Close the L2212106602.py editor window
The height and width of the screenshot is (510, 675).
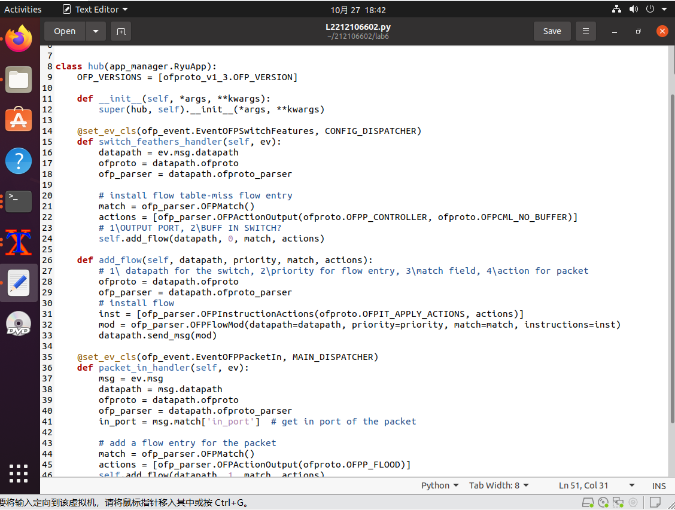(x=662, y=31)
